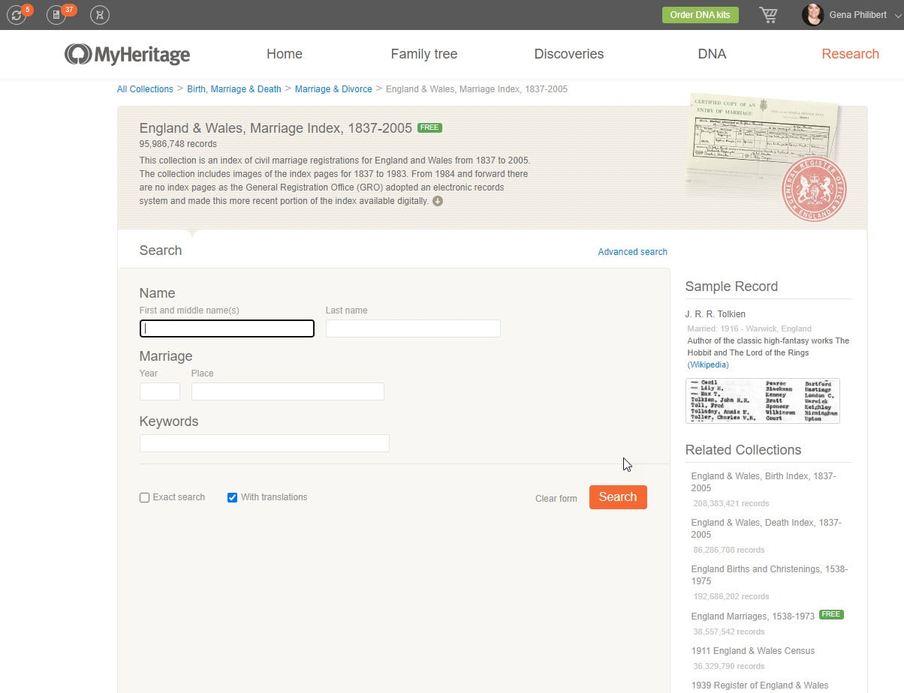
Task: Click the FREE badge next to collection title
Action: pos(429,127)
